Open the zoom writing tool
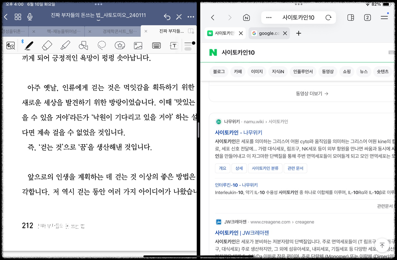This screenshot has height=260, width=397. coord(11,45)
